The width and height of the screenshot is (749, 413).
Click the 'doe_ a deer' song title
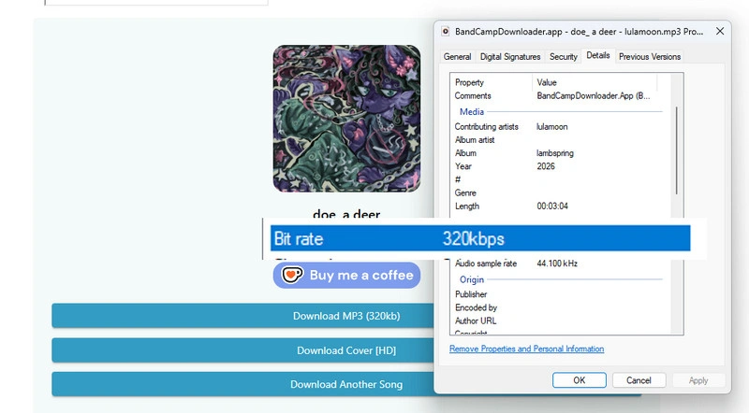coord(346,214)
